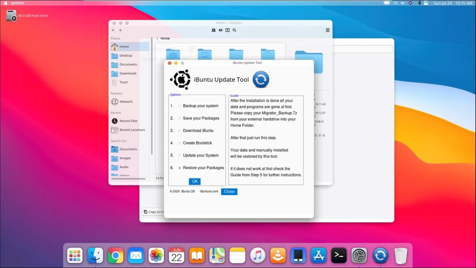The width and height of the screenshot is (476, 268).
Task: Click the 40.0 GiB Hard Drive desktop icon
Action: click(27, 16)
